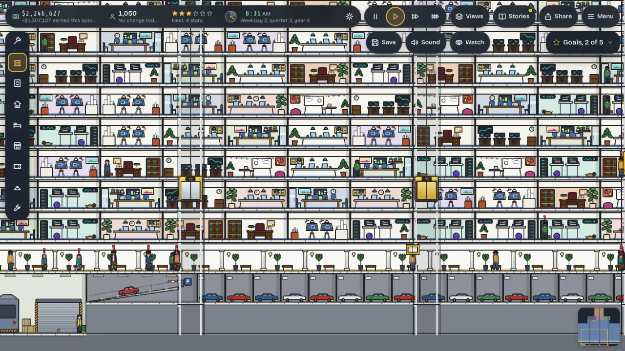This screenshot has height=351, width=625.
Task: Select the left yellow elevator car
Action: (x=190, y=189)
